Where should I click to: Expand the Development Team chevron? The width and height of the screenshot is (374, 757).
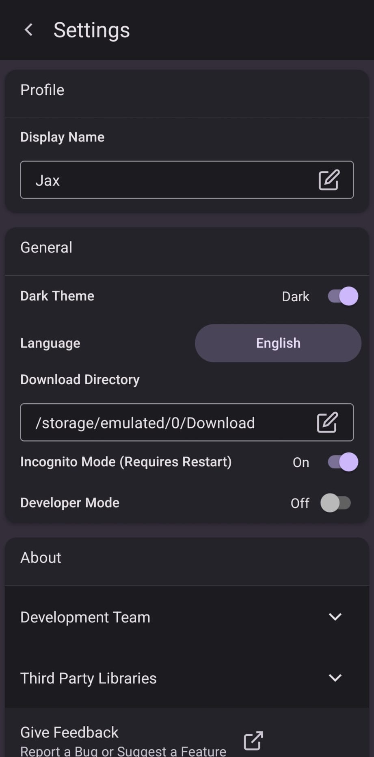335,617
